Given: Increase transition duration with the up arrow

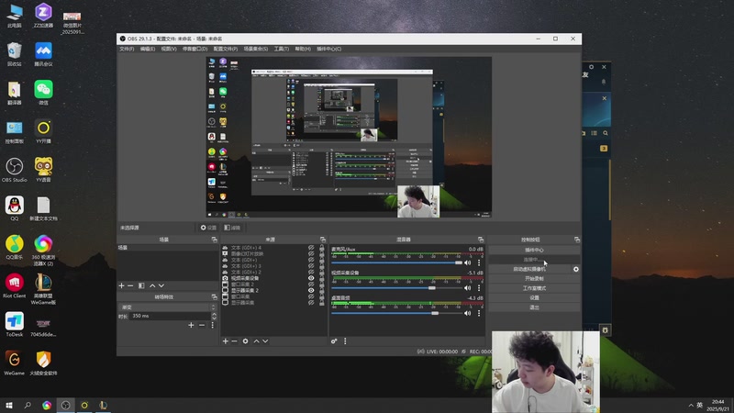Looking at the screenshot, I should click(214, 314).
